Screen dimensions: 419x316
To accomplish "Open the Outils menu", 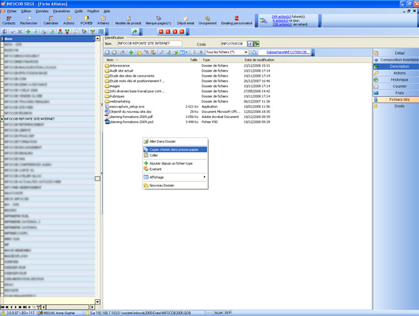I will point(79,11).
